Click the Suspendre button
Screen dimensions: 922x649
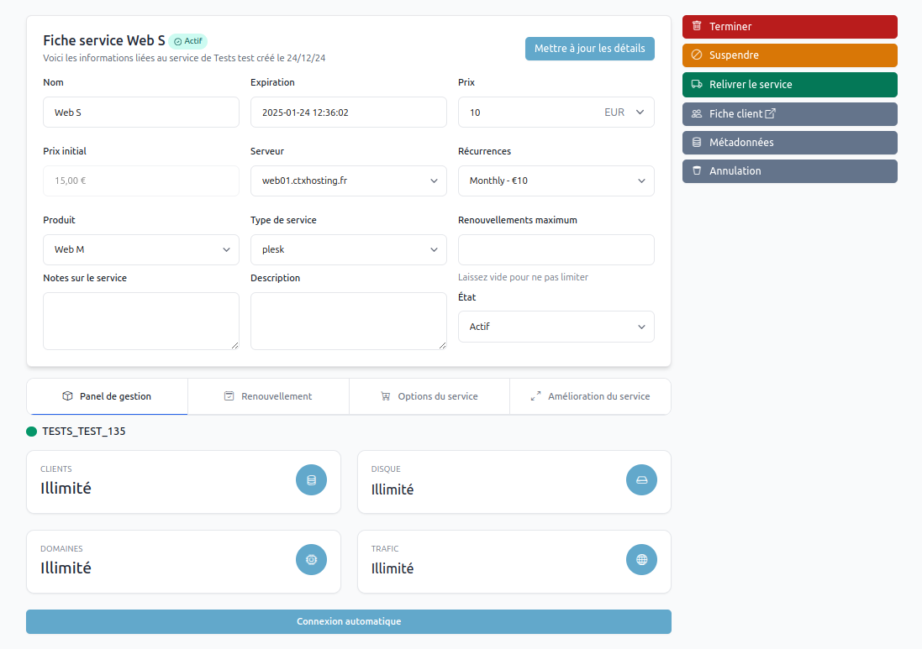(x=789, y=55)
